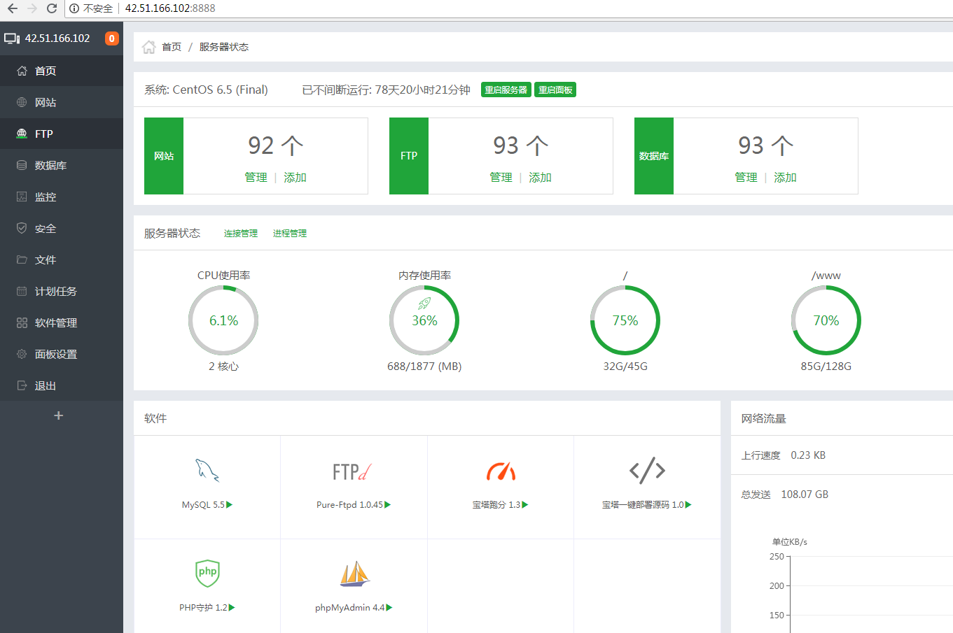This screenshot has height=633, width=953.
Task: Click the phpMyAdmin sailboat icon
Action: (x=354, y=574)
